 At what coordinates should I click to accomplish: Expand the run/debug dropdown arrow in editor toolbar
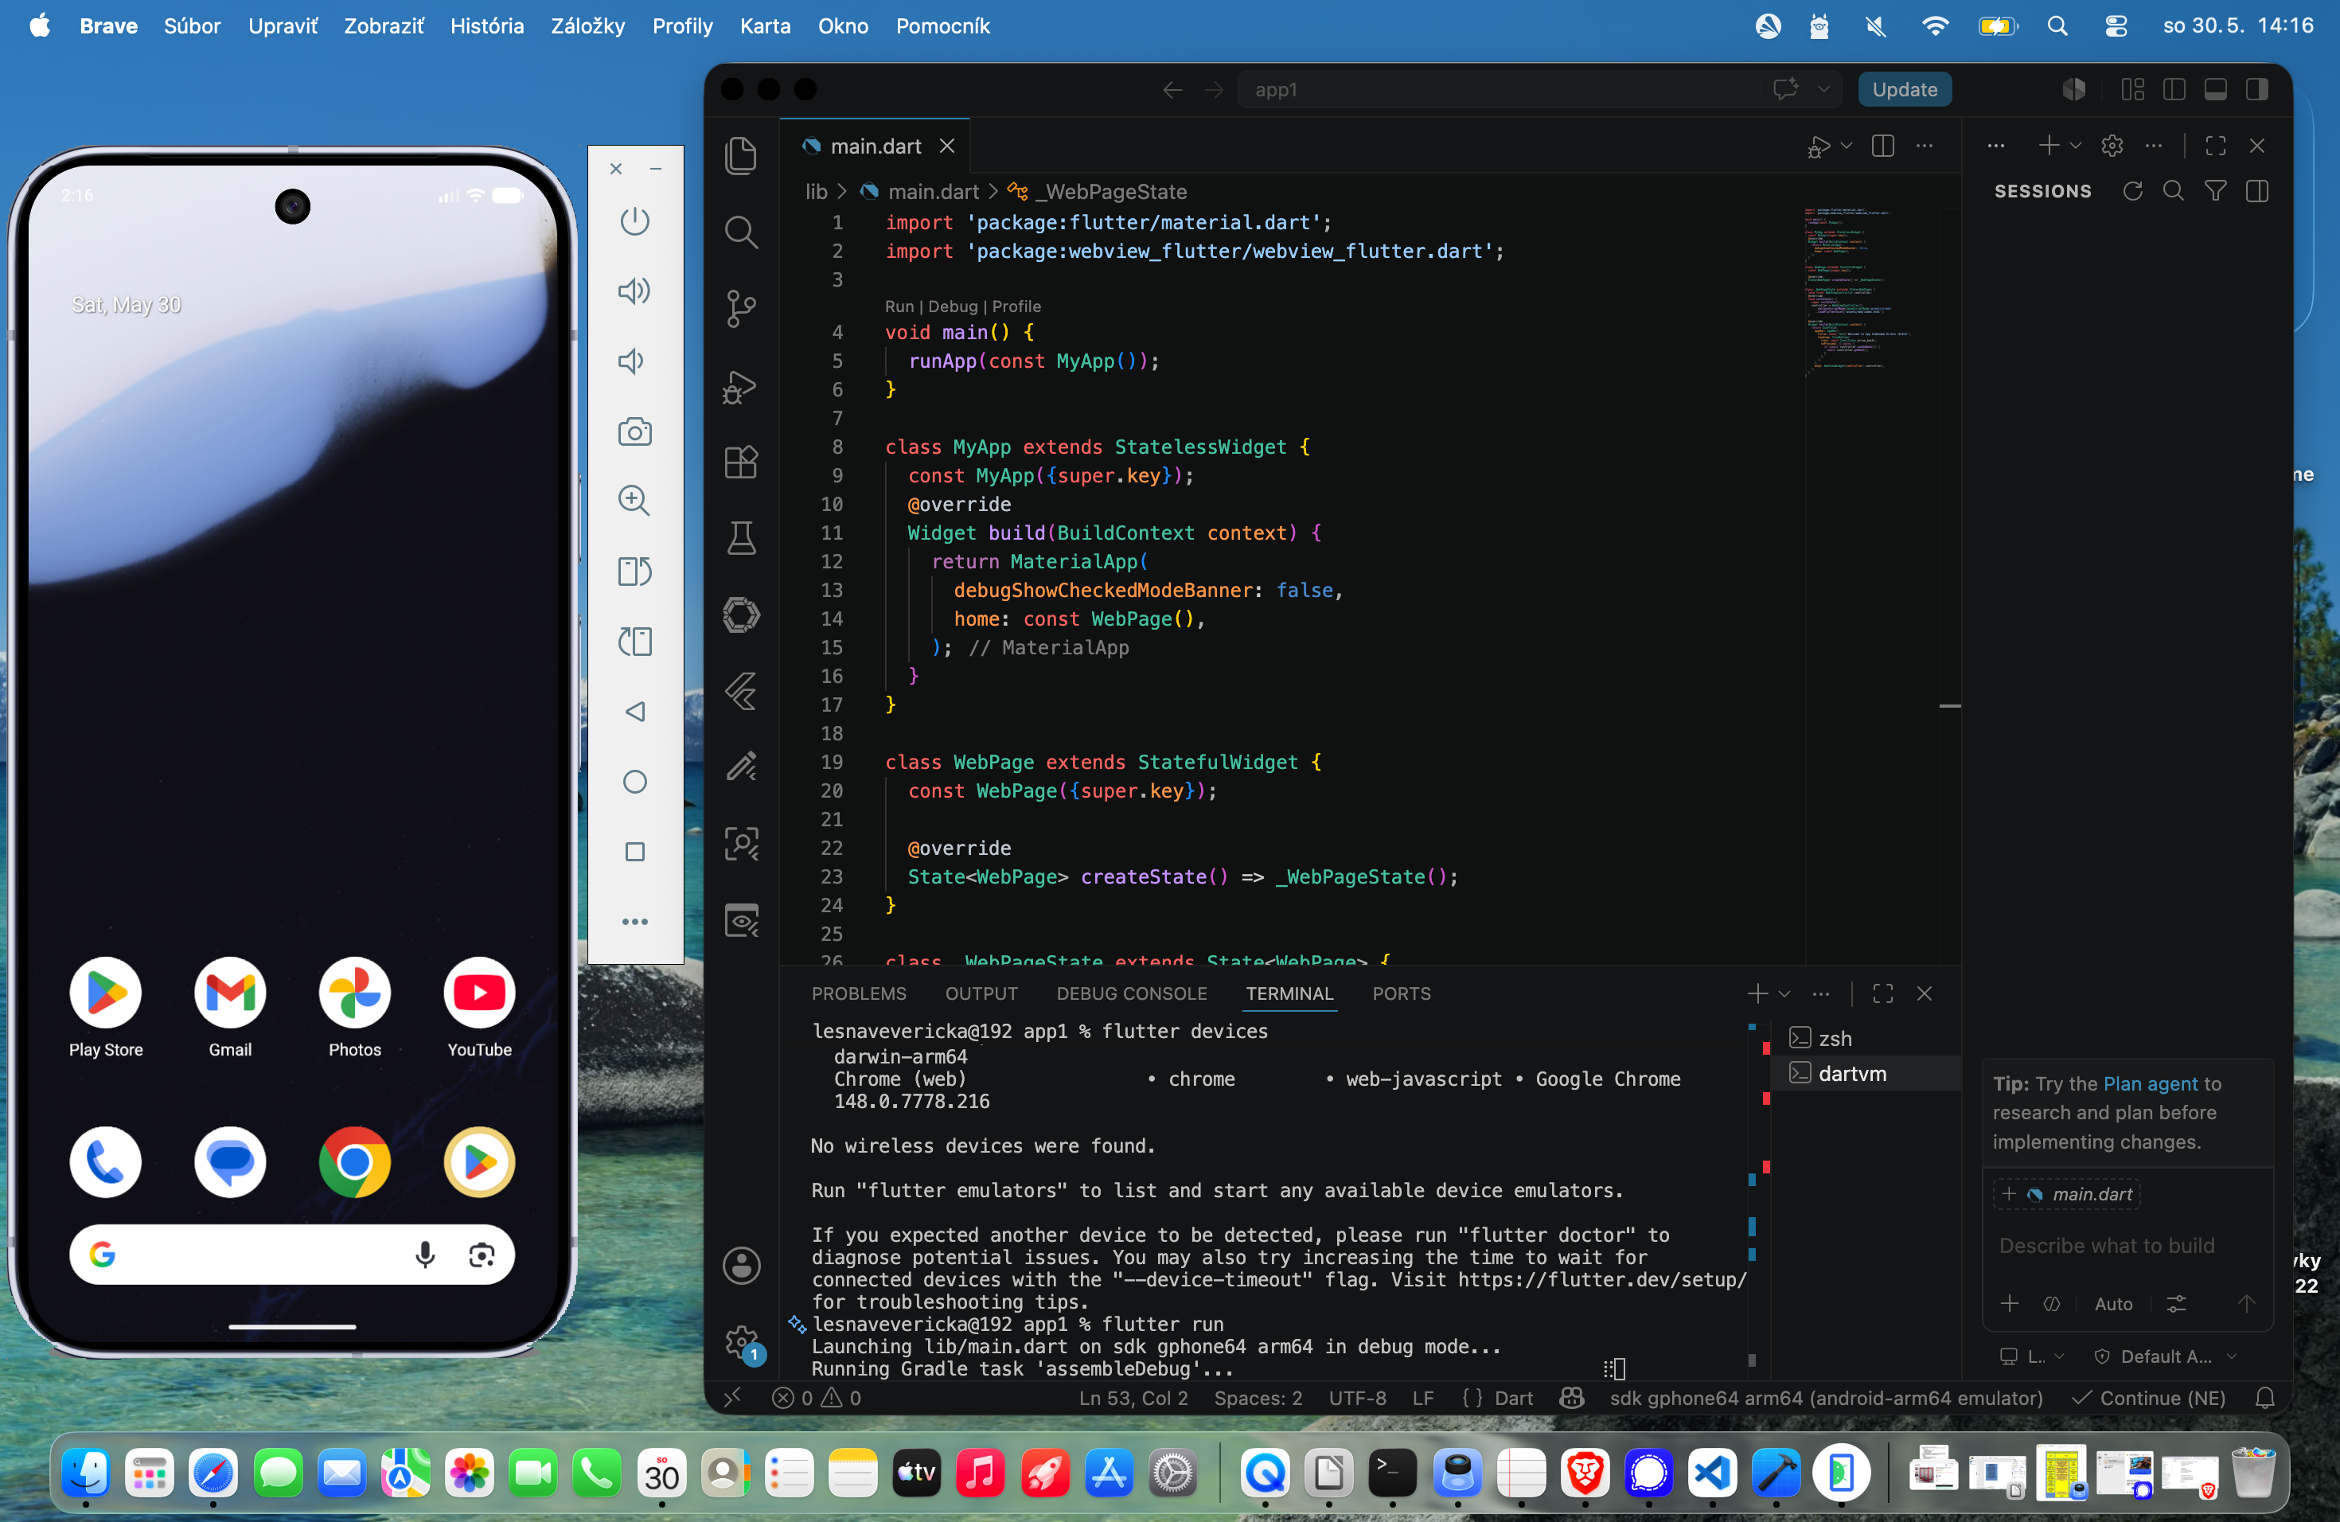1847,146
